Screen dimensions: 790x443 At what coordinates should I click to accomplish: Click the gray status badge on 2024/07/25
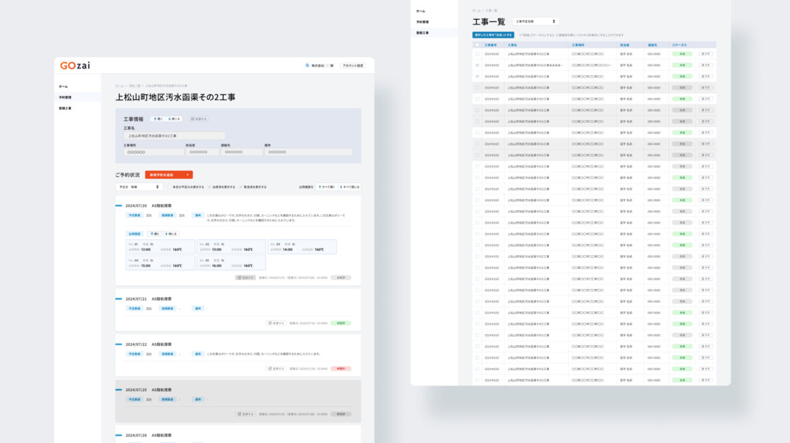pyautogui.click(x=341, y=414)
